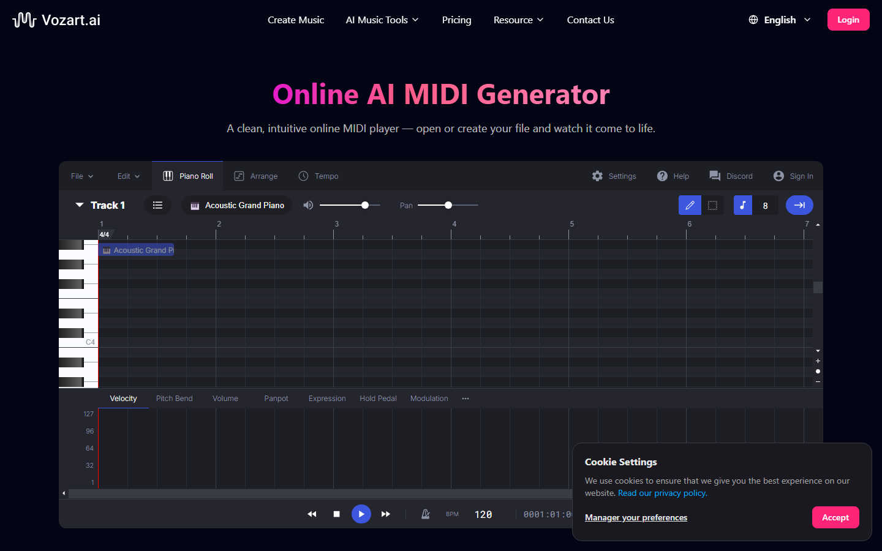
Task: Fast forward the playback position
Action: [x=385, y=514]
